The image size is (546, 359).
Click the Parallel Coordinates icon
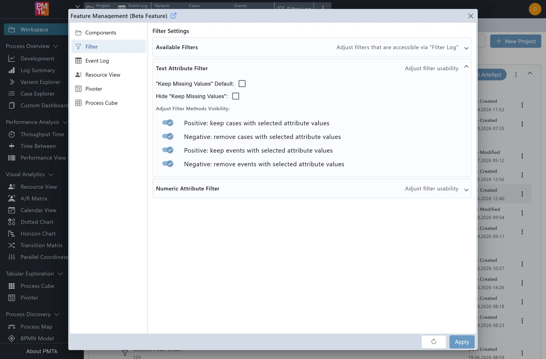tap(11, 257)
